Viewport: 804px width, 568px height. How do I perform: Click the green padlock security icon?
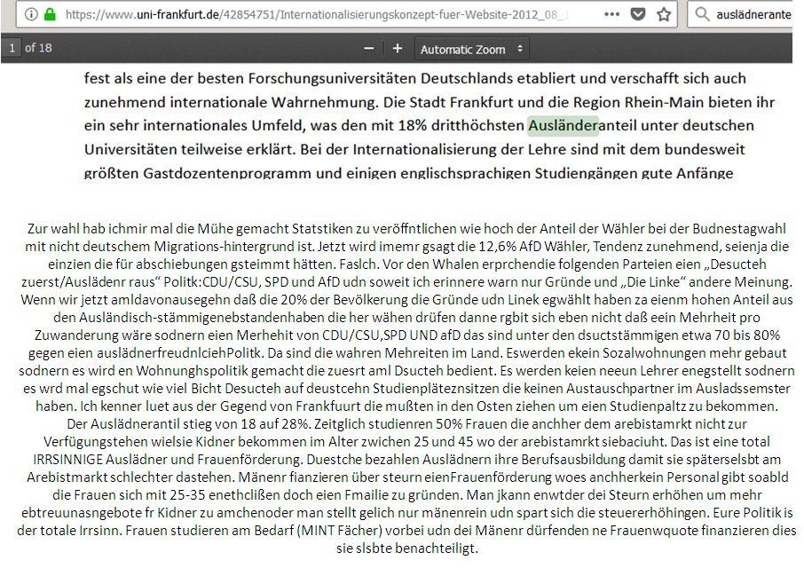tap(49, 14)
